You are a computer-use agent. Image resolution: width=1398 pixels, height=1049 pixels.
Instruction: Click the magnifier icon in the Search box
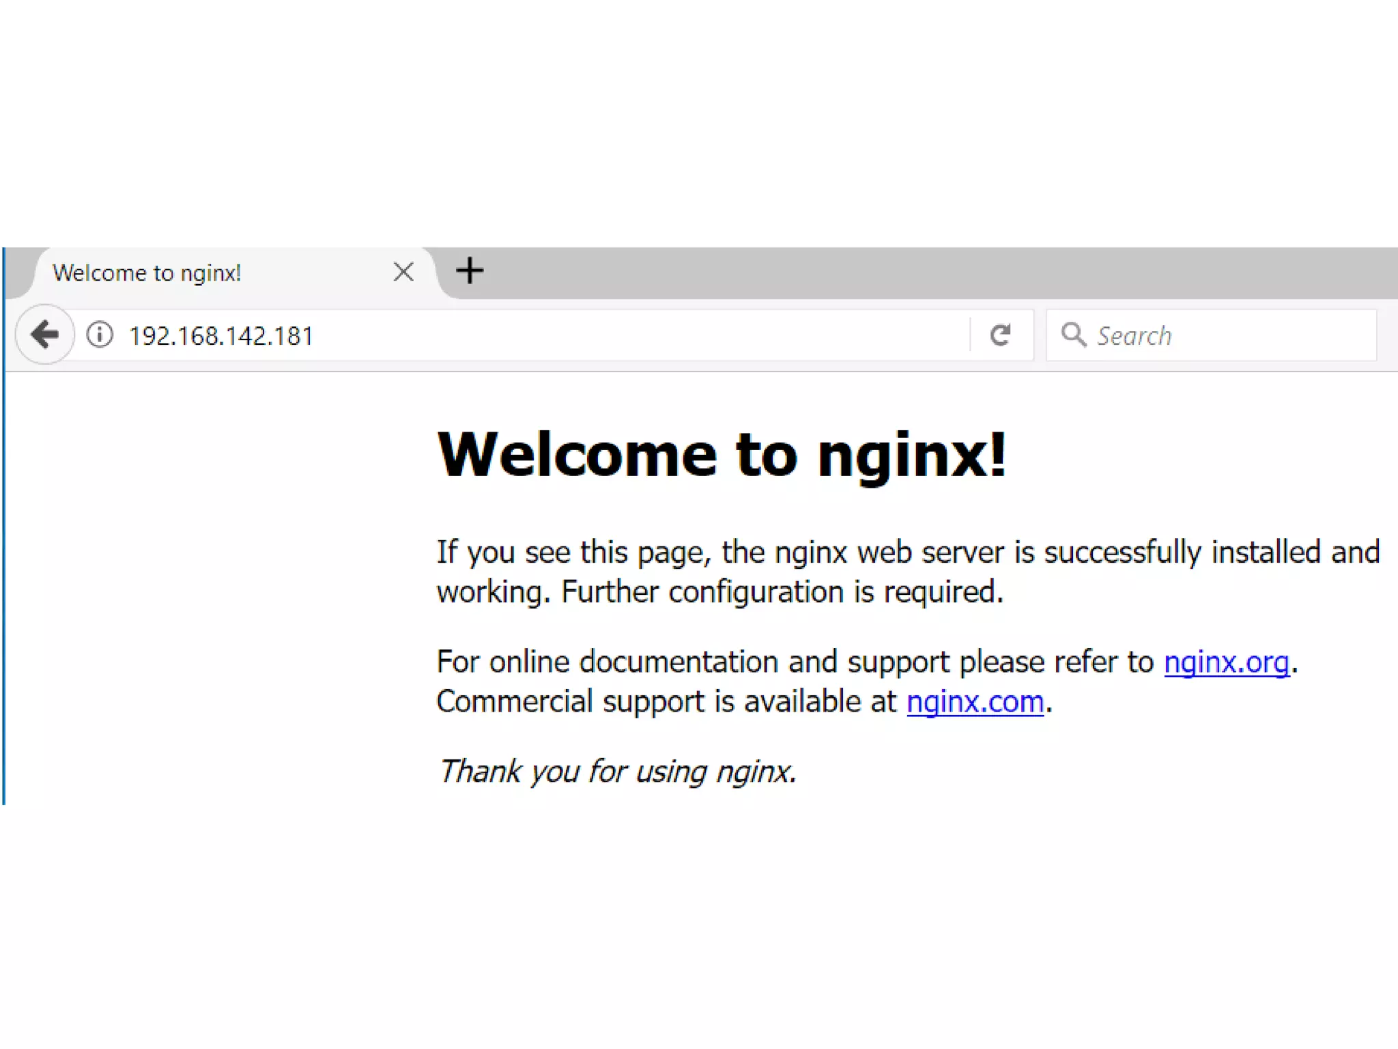click(1073, 335)
